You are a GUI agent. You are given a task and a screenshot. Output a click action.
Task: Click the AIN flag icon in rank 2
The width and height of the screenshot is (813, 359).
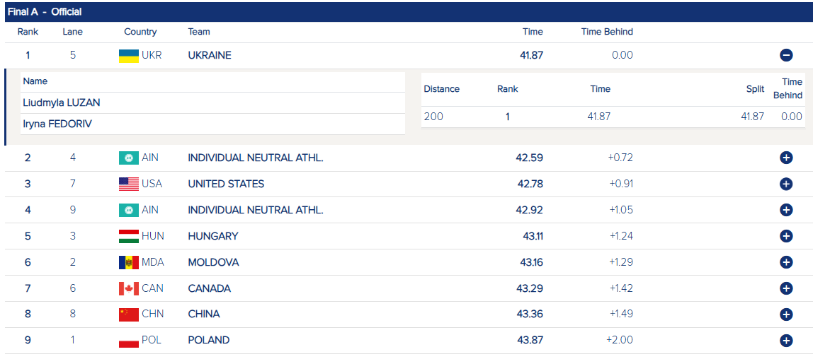pyautogui.click(x=128, y=158)
